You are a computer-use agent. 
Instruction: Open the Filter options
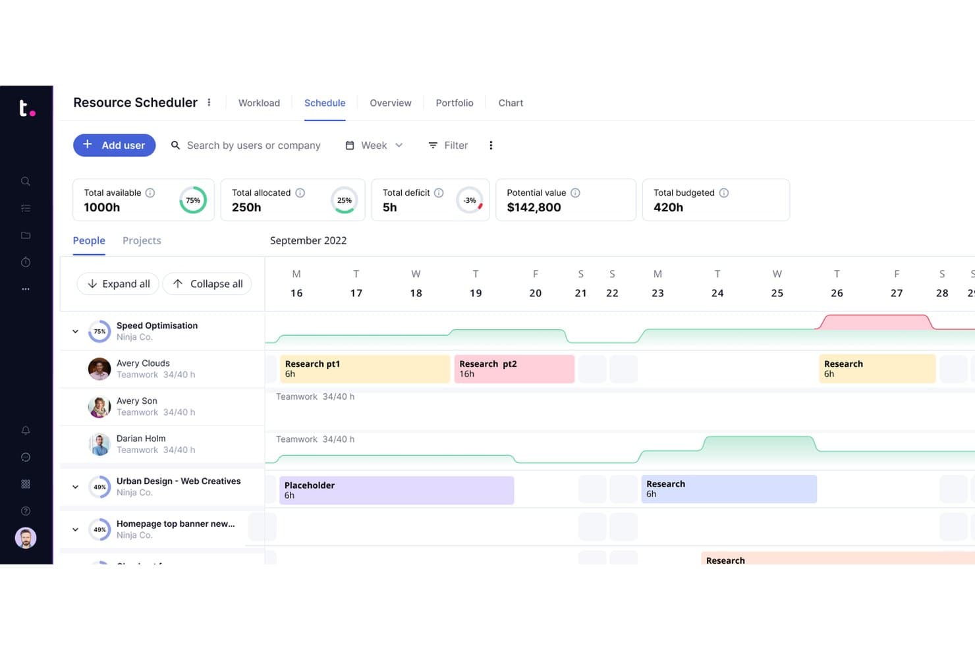(x=448, y=146)
